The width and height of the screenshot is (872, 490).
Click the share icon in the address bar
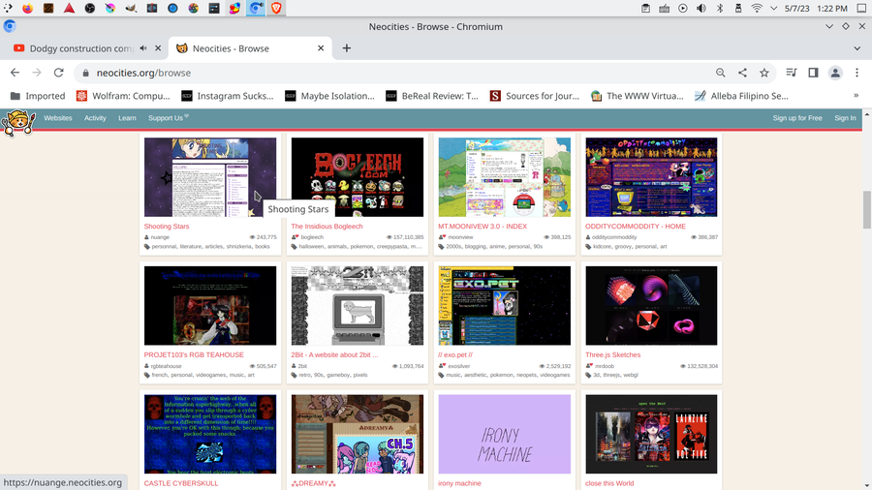(742, 73)
